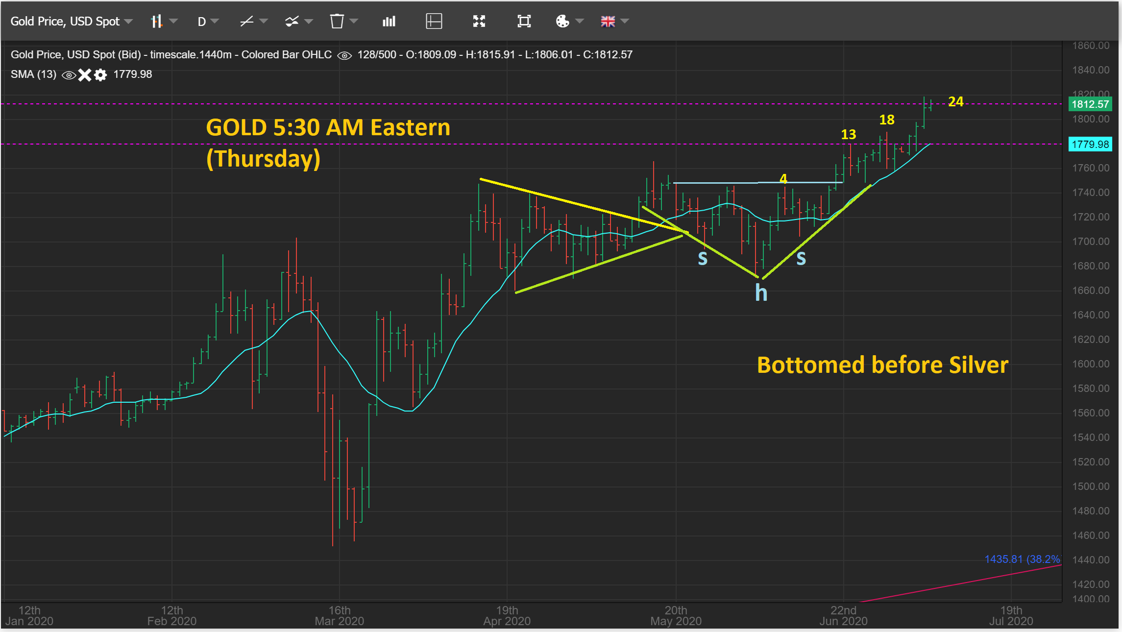The width and height of the screenshot is (1122, 632).
Task: Click the trash can delete icon
Action: (x=337, y=21)
